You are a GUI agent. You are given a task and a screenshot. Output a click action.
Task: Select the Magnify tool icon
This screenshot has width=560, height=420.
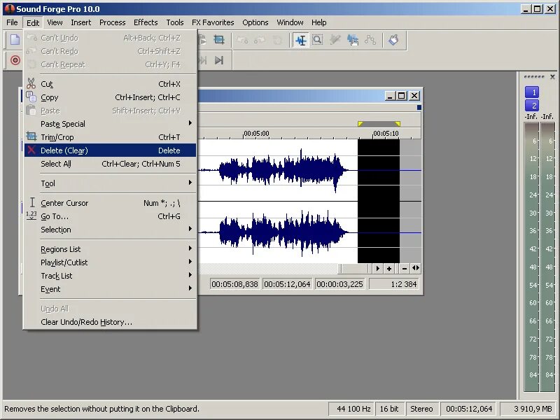click(318, 40)
